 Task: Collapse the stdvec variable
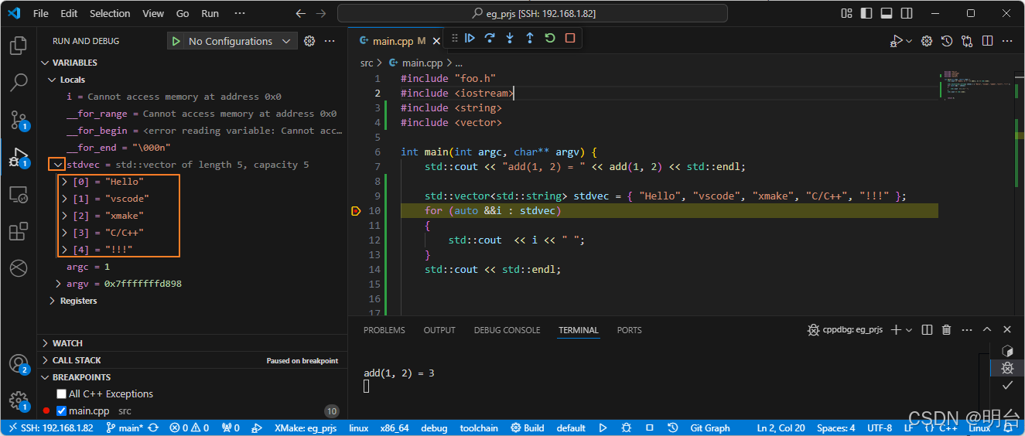coord(57,165)
